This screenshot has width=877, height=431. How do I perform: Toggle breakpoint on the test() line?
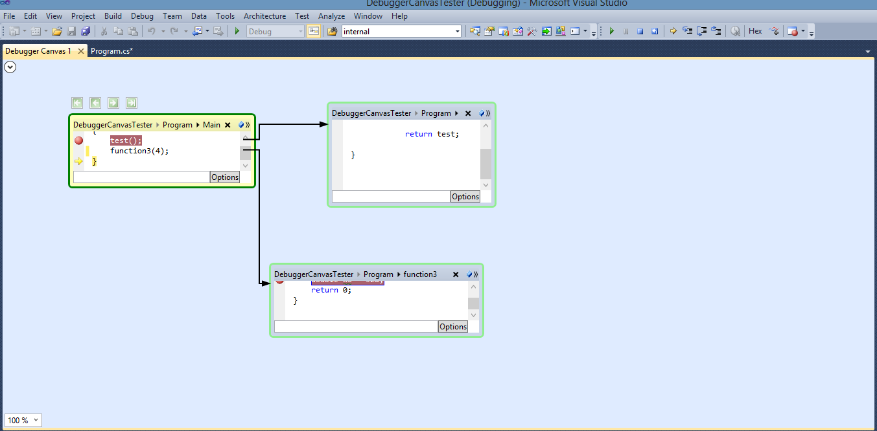click(x=78, y=140)
